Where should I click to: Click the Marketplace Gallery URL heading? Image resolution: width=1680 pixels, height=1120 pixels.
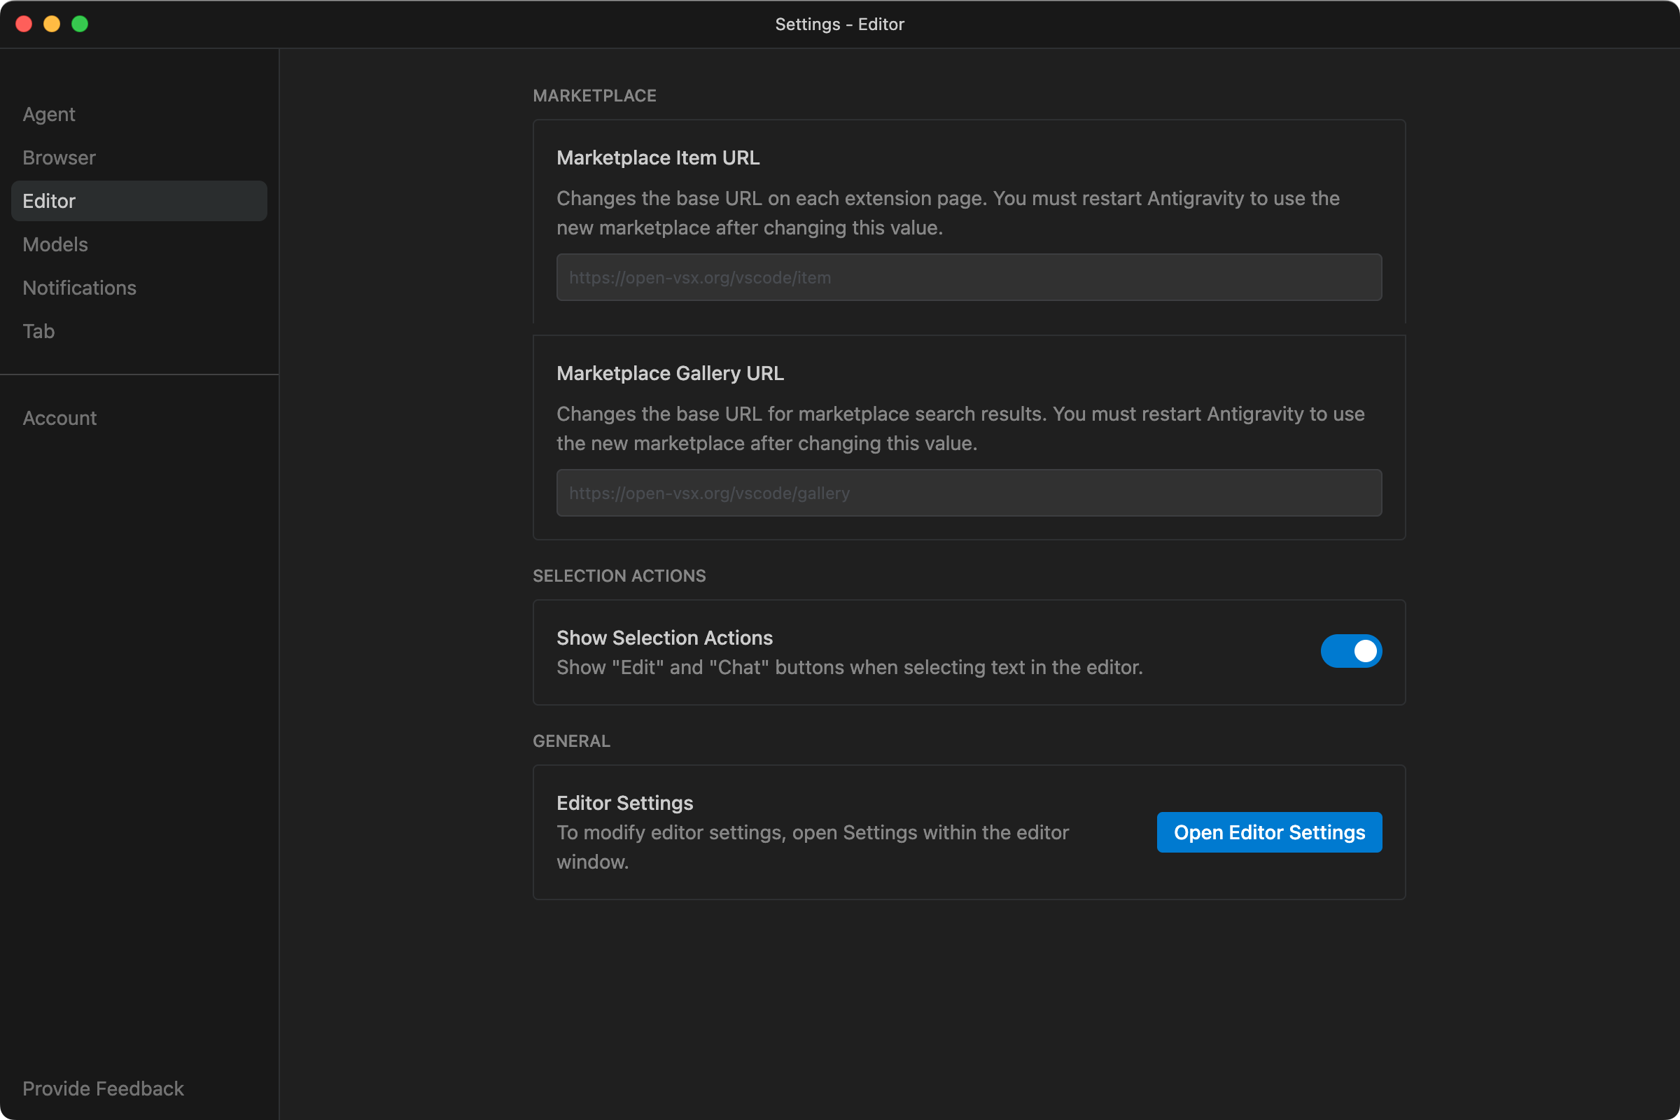(669, 374)
